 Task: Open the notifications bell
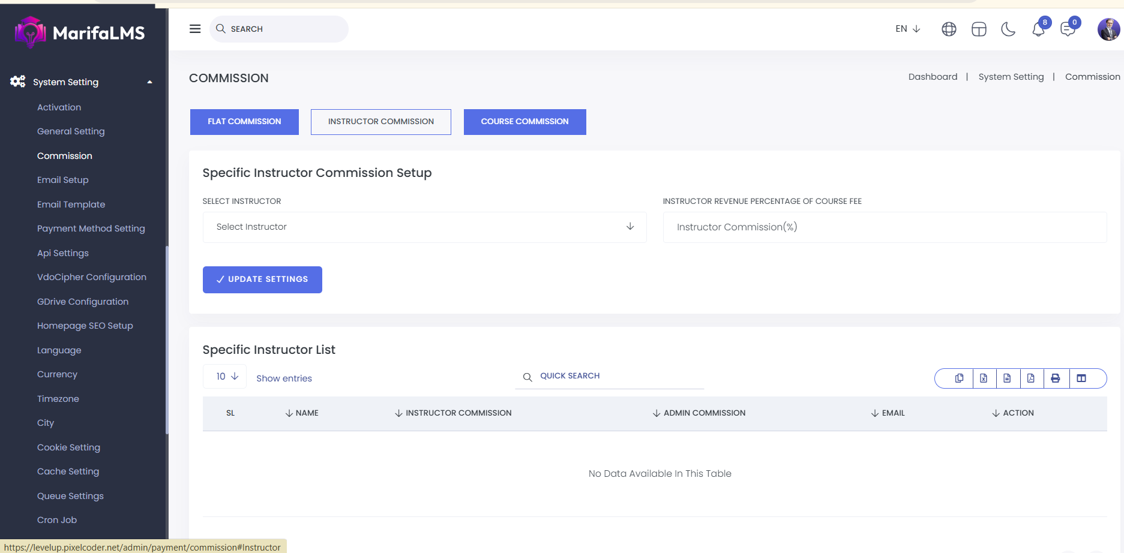[1038, 29]
